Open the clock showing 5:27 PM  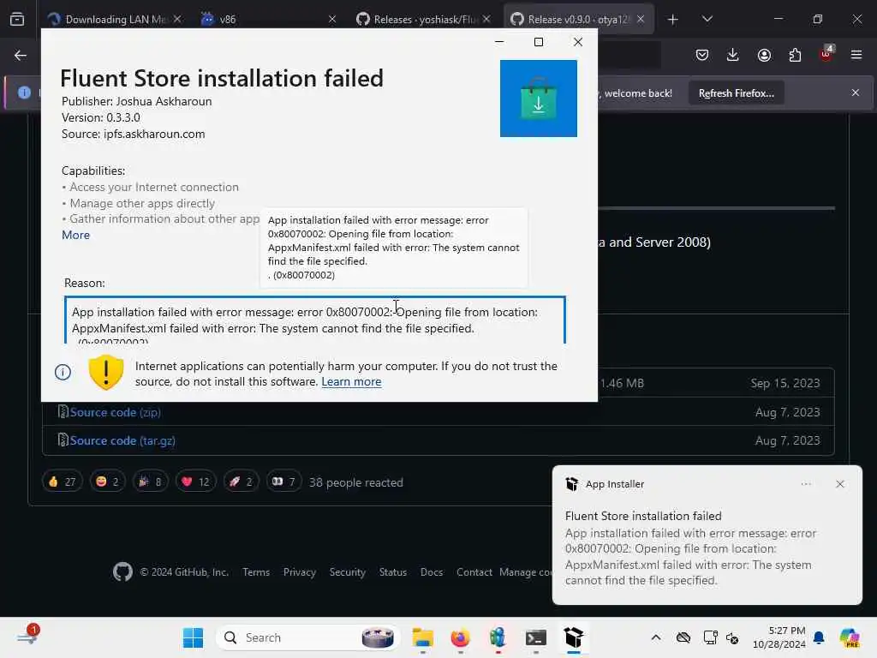point(779,637)
